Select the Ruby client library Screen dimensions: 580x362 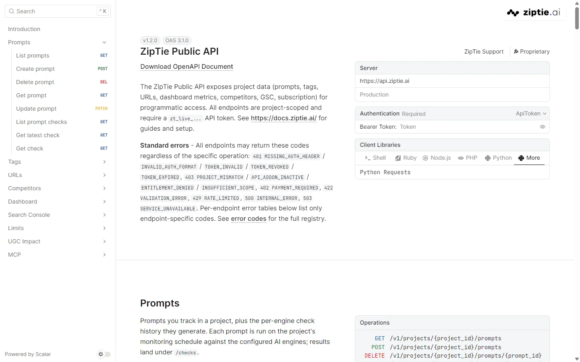[406, 158]
